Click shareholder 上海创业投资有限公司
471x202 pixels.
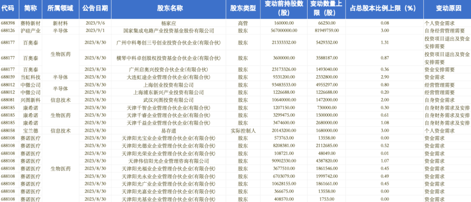click(169, 85)
